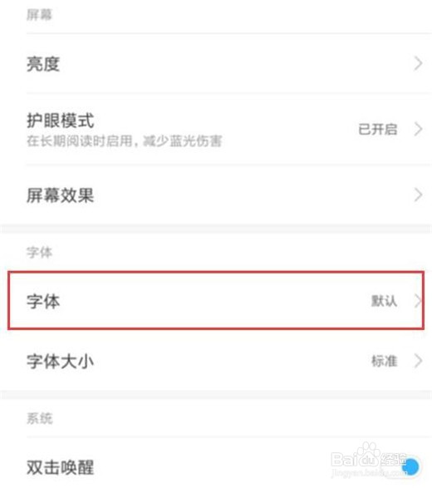Click the Baidu 经验 watermark logo
The height and width of the screenshot is (488, 432).
coord(369,461)
